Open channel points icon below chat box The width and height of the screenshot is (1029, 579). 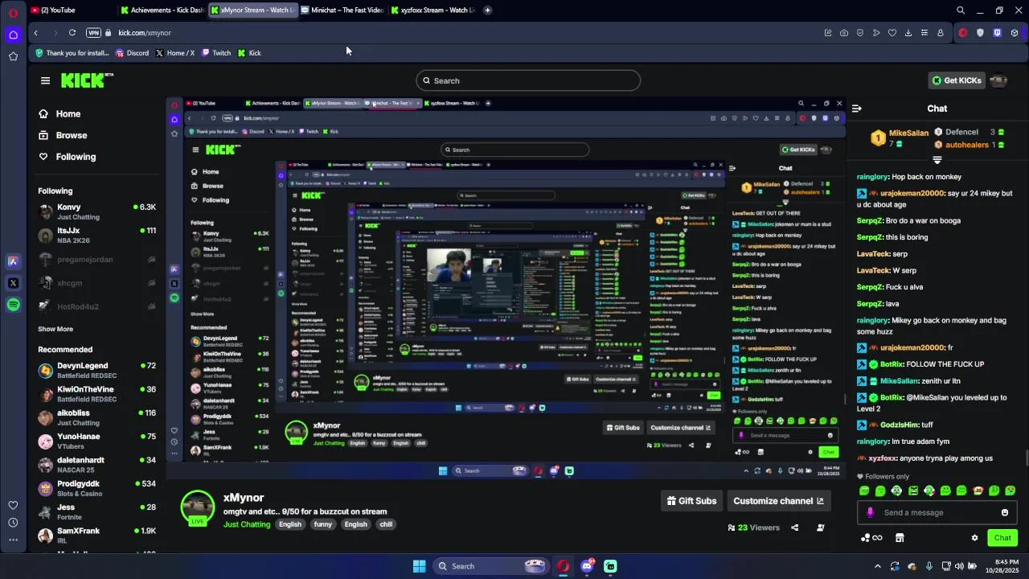coord(871,538)
